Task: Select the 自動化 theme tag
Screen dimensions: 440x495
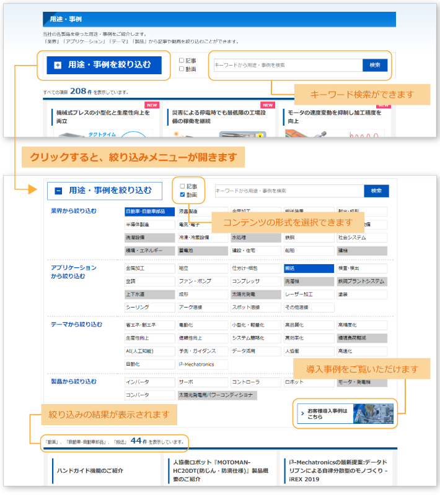Action: coord(149,364)
